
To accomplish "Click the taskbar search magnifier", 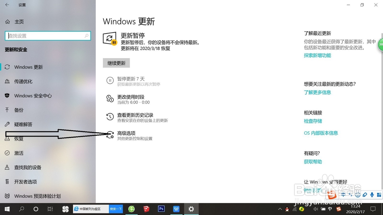I will click(x=21, y=209).
